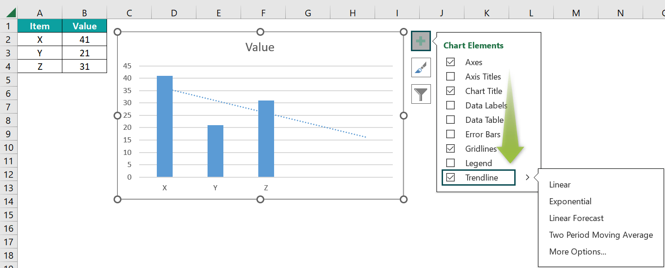
Task: Click the Chart Elements plus button
Action: point(421,41)
